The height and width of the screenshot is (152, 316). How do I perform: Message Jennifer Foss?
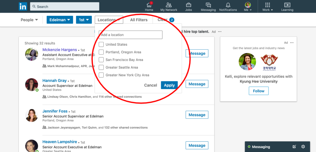point(197,115)
